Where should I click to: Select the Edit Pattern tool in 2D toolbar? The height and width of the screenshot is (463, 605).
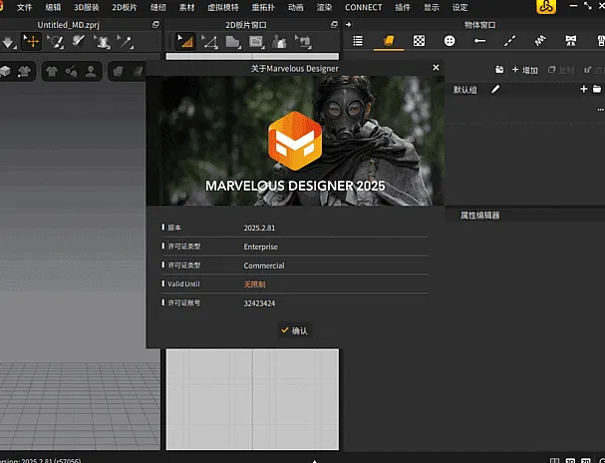tap(209, 42)
